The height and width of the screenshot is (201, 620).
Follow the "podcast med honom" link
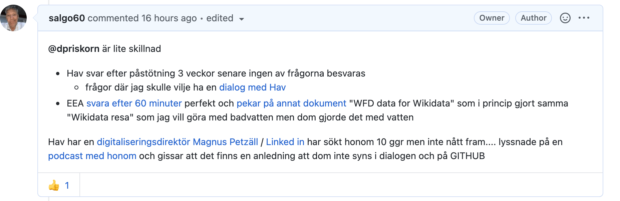92,156
